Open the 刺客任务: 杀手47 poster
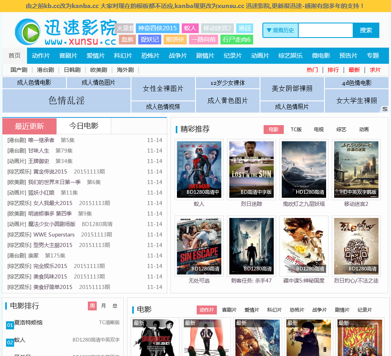Viewport: 391px width, 356px height. click(252, 246)
